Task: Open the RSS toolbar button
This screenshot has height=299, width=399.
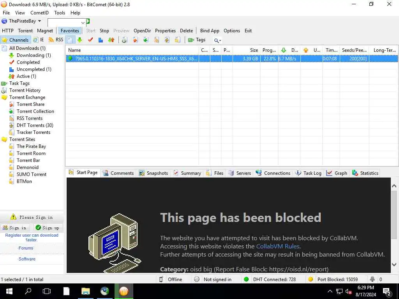Action: [x=56, y=40]
